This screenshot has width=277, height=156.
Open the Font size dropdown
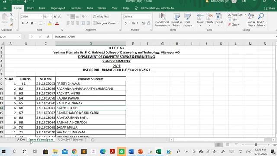tap(51, 16)
